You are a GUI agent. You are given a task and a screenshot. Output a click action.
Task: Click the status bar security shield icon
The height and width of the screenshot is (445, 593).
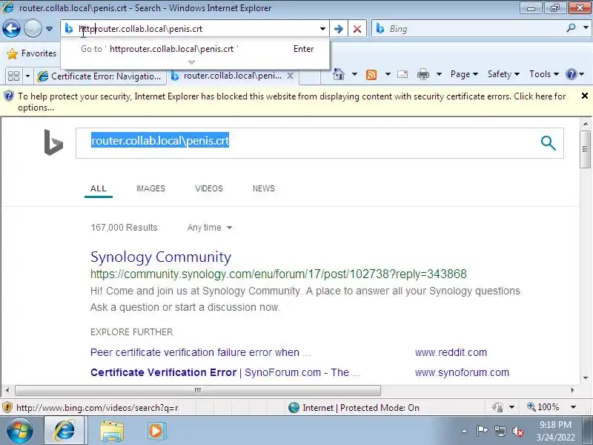7,407
